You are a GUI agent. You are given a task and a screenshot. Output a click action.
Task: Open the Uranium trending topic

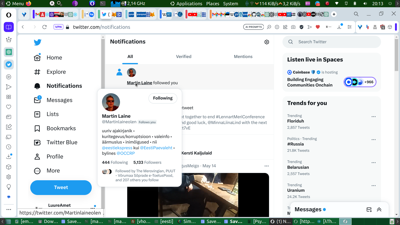[296, 190]
